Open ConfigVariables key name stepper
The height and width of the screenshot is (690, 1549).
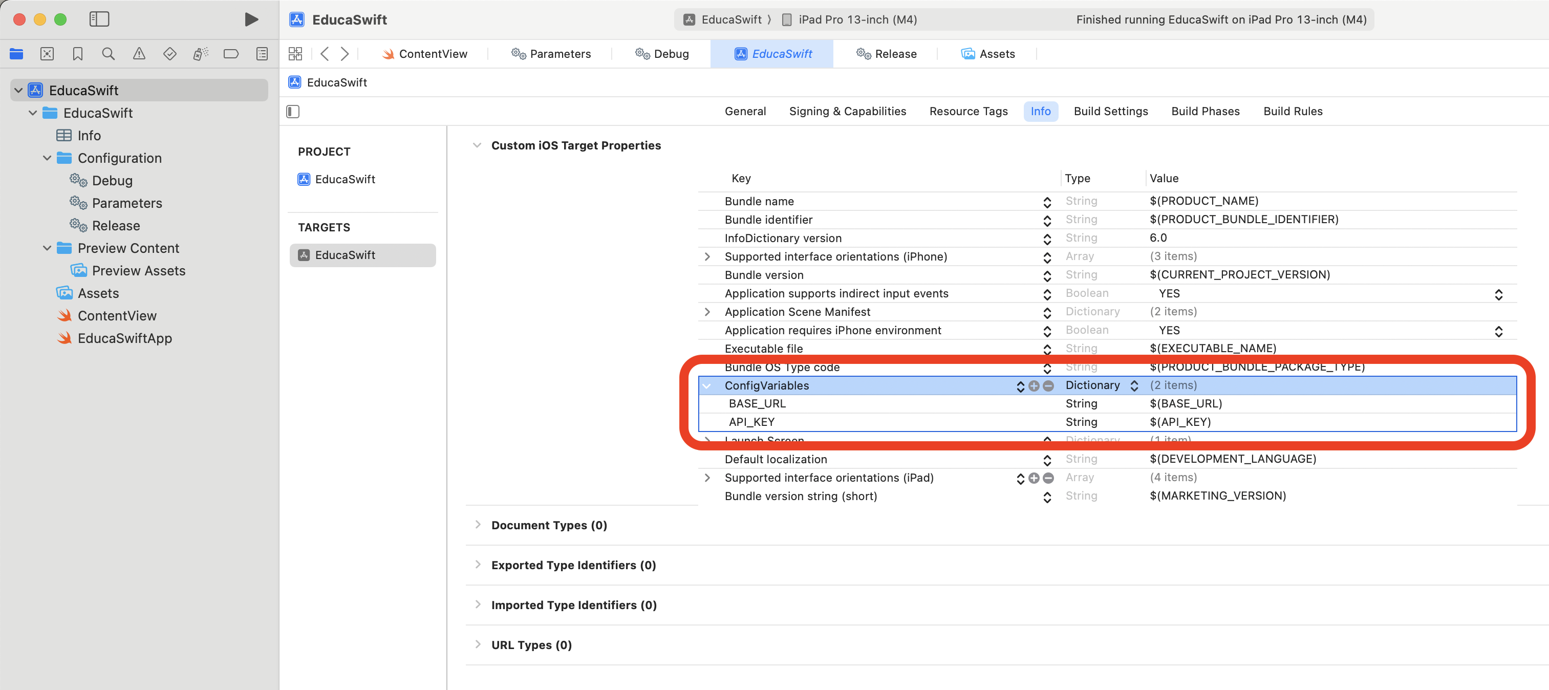[x=1020, y=386]
